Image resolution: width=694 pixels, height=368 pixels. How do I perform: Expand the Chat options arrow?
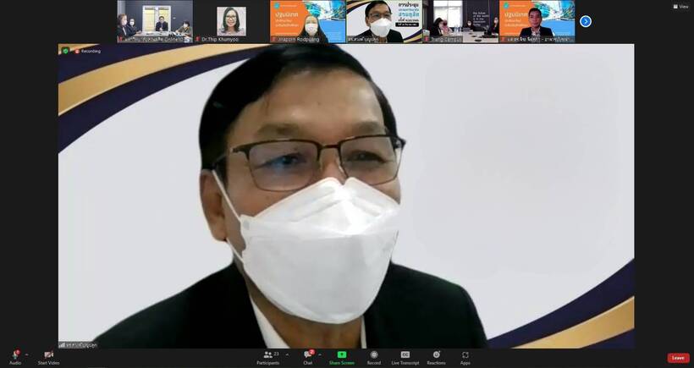coord(320,354)
